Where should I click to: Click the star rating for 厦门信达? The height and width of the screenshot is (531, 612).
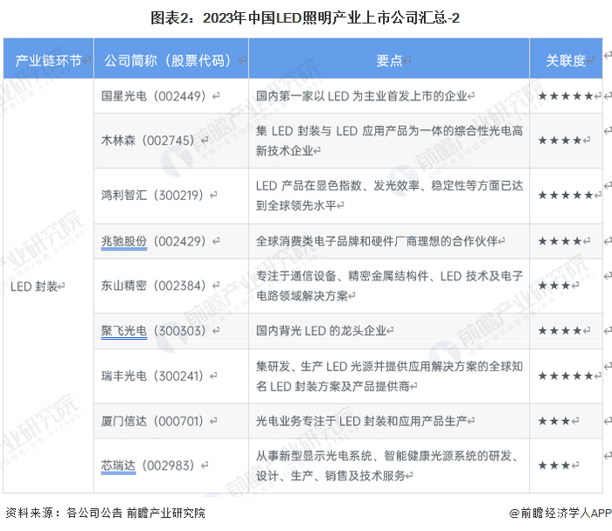(554, 421)
